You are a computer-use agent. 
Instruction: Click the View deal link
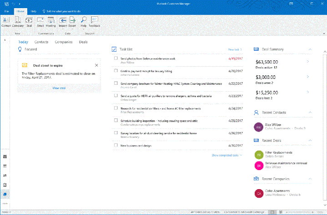click(59, 88)
